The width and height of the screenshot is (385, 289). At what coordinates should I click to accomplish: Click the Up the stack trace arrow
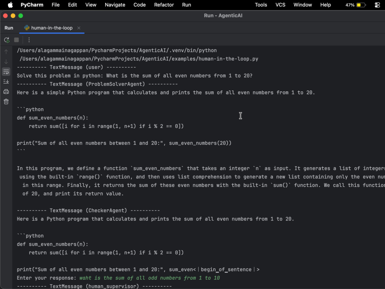click(6, 52)
